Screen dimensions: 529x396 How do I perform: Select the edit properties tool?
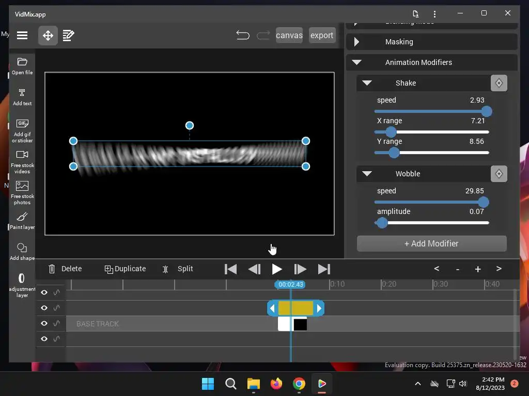point(69,36)
